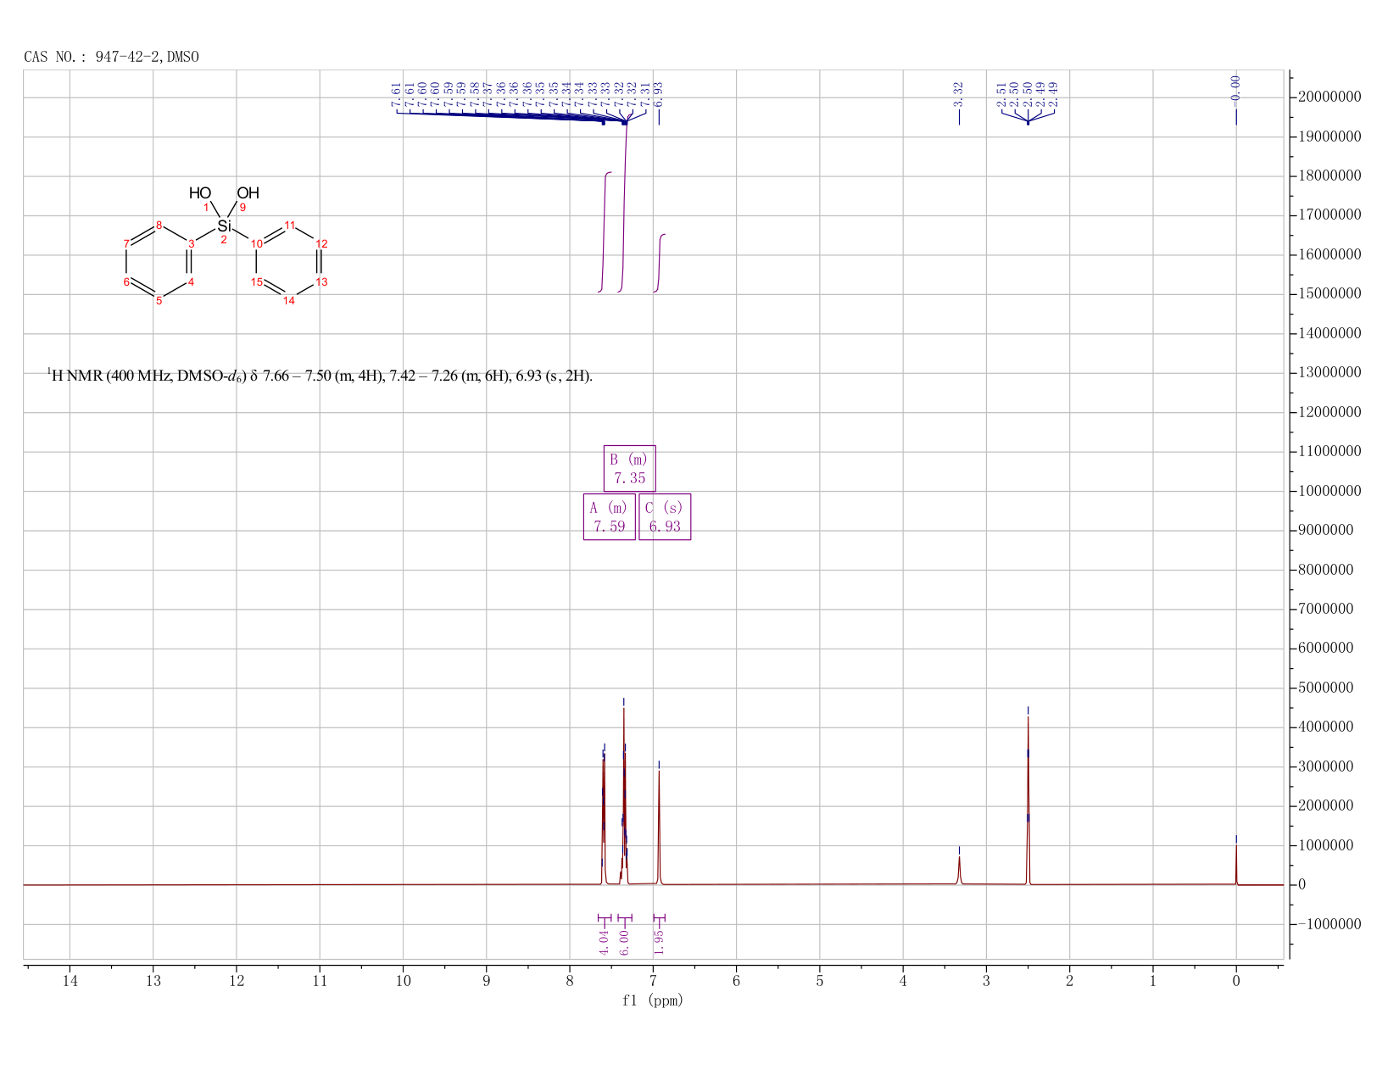Click the 4.04 integral value below baseline
Screen dimensions: 1399x1081
[604, 942]
